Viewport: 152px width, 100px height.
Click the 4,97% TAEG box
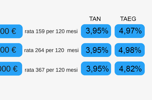pyautogui.click(x=130, y=31)
